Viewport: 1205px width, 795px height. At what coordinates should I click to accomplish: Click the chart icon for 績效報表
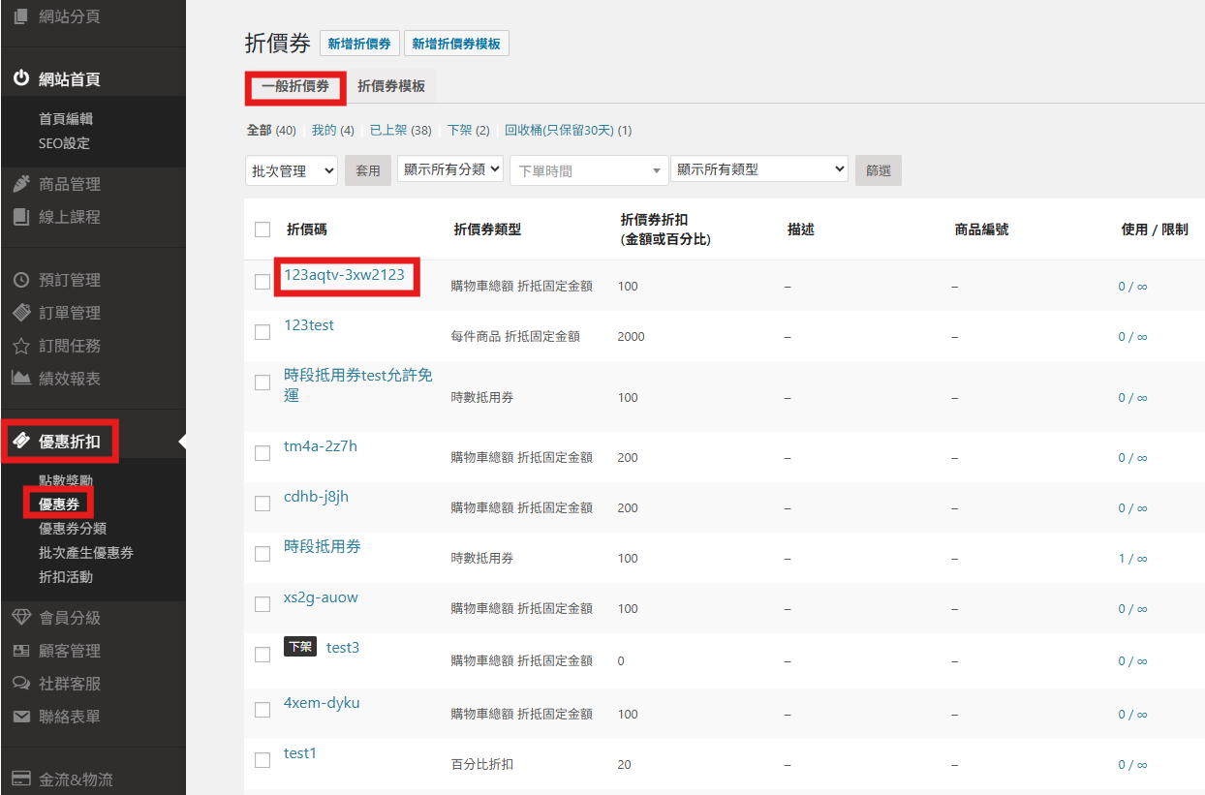click(21, 379)
